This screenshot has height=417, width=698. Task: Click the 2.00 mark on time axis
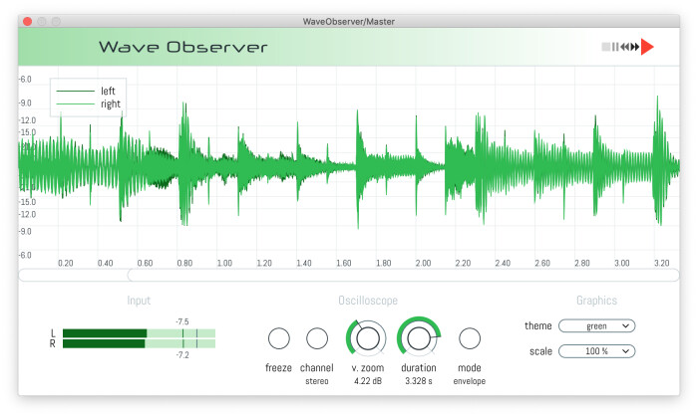[423, 263]
